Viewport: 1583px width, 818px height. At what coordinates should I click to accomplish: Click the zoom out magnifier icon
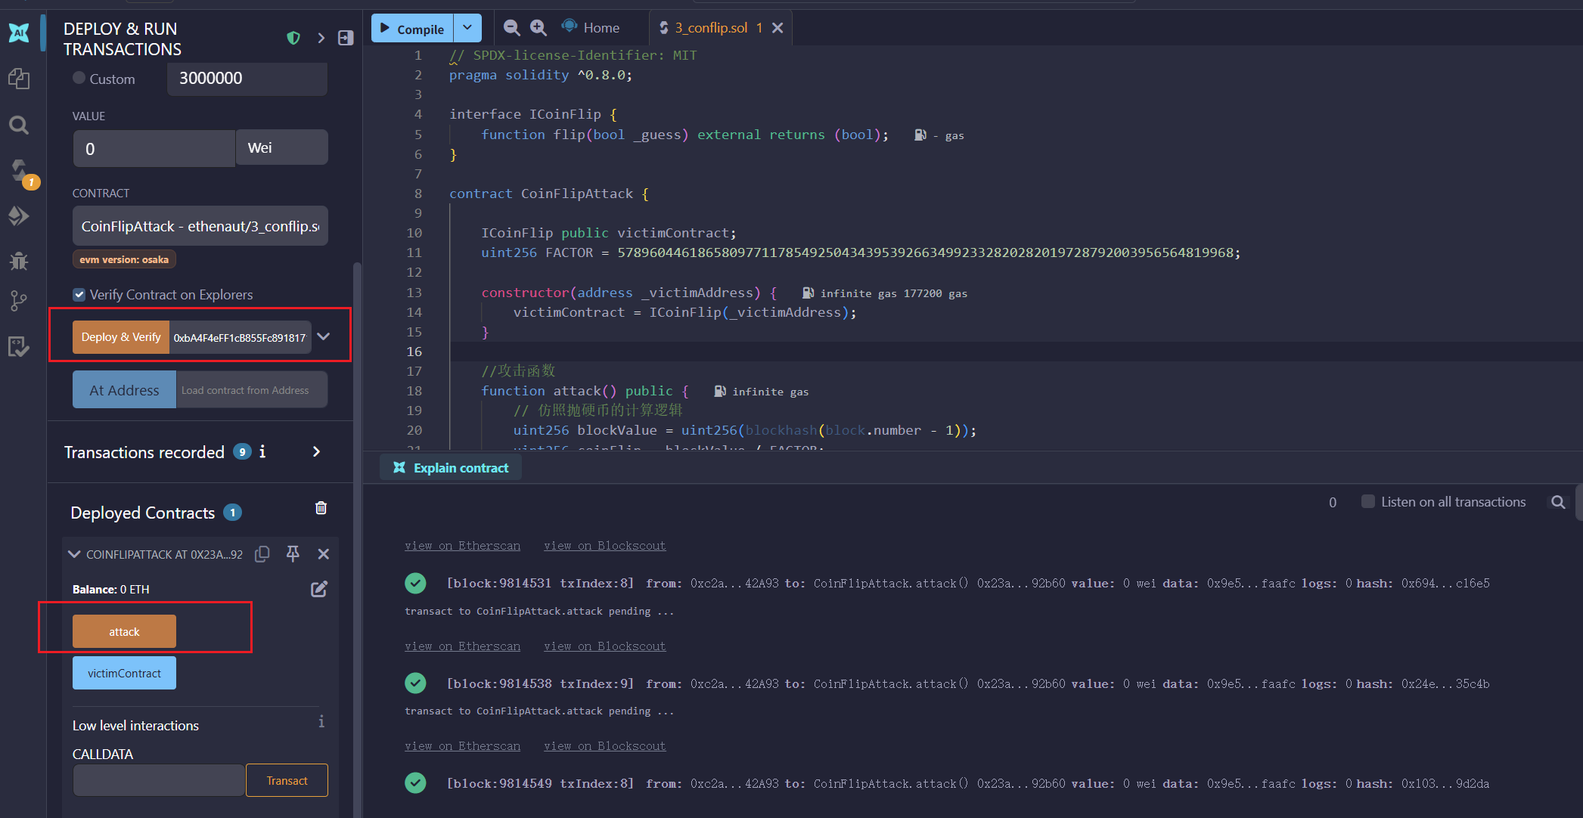point(512,28)
